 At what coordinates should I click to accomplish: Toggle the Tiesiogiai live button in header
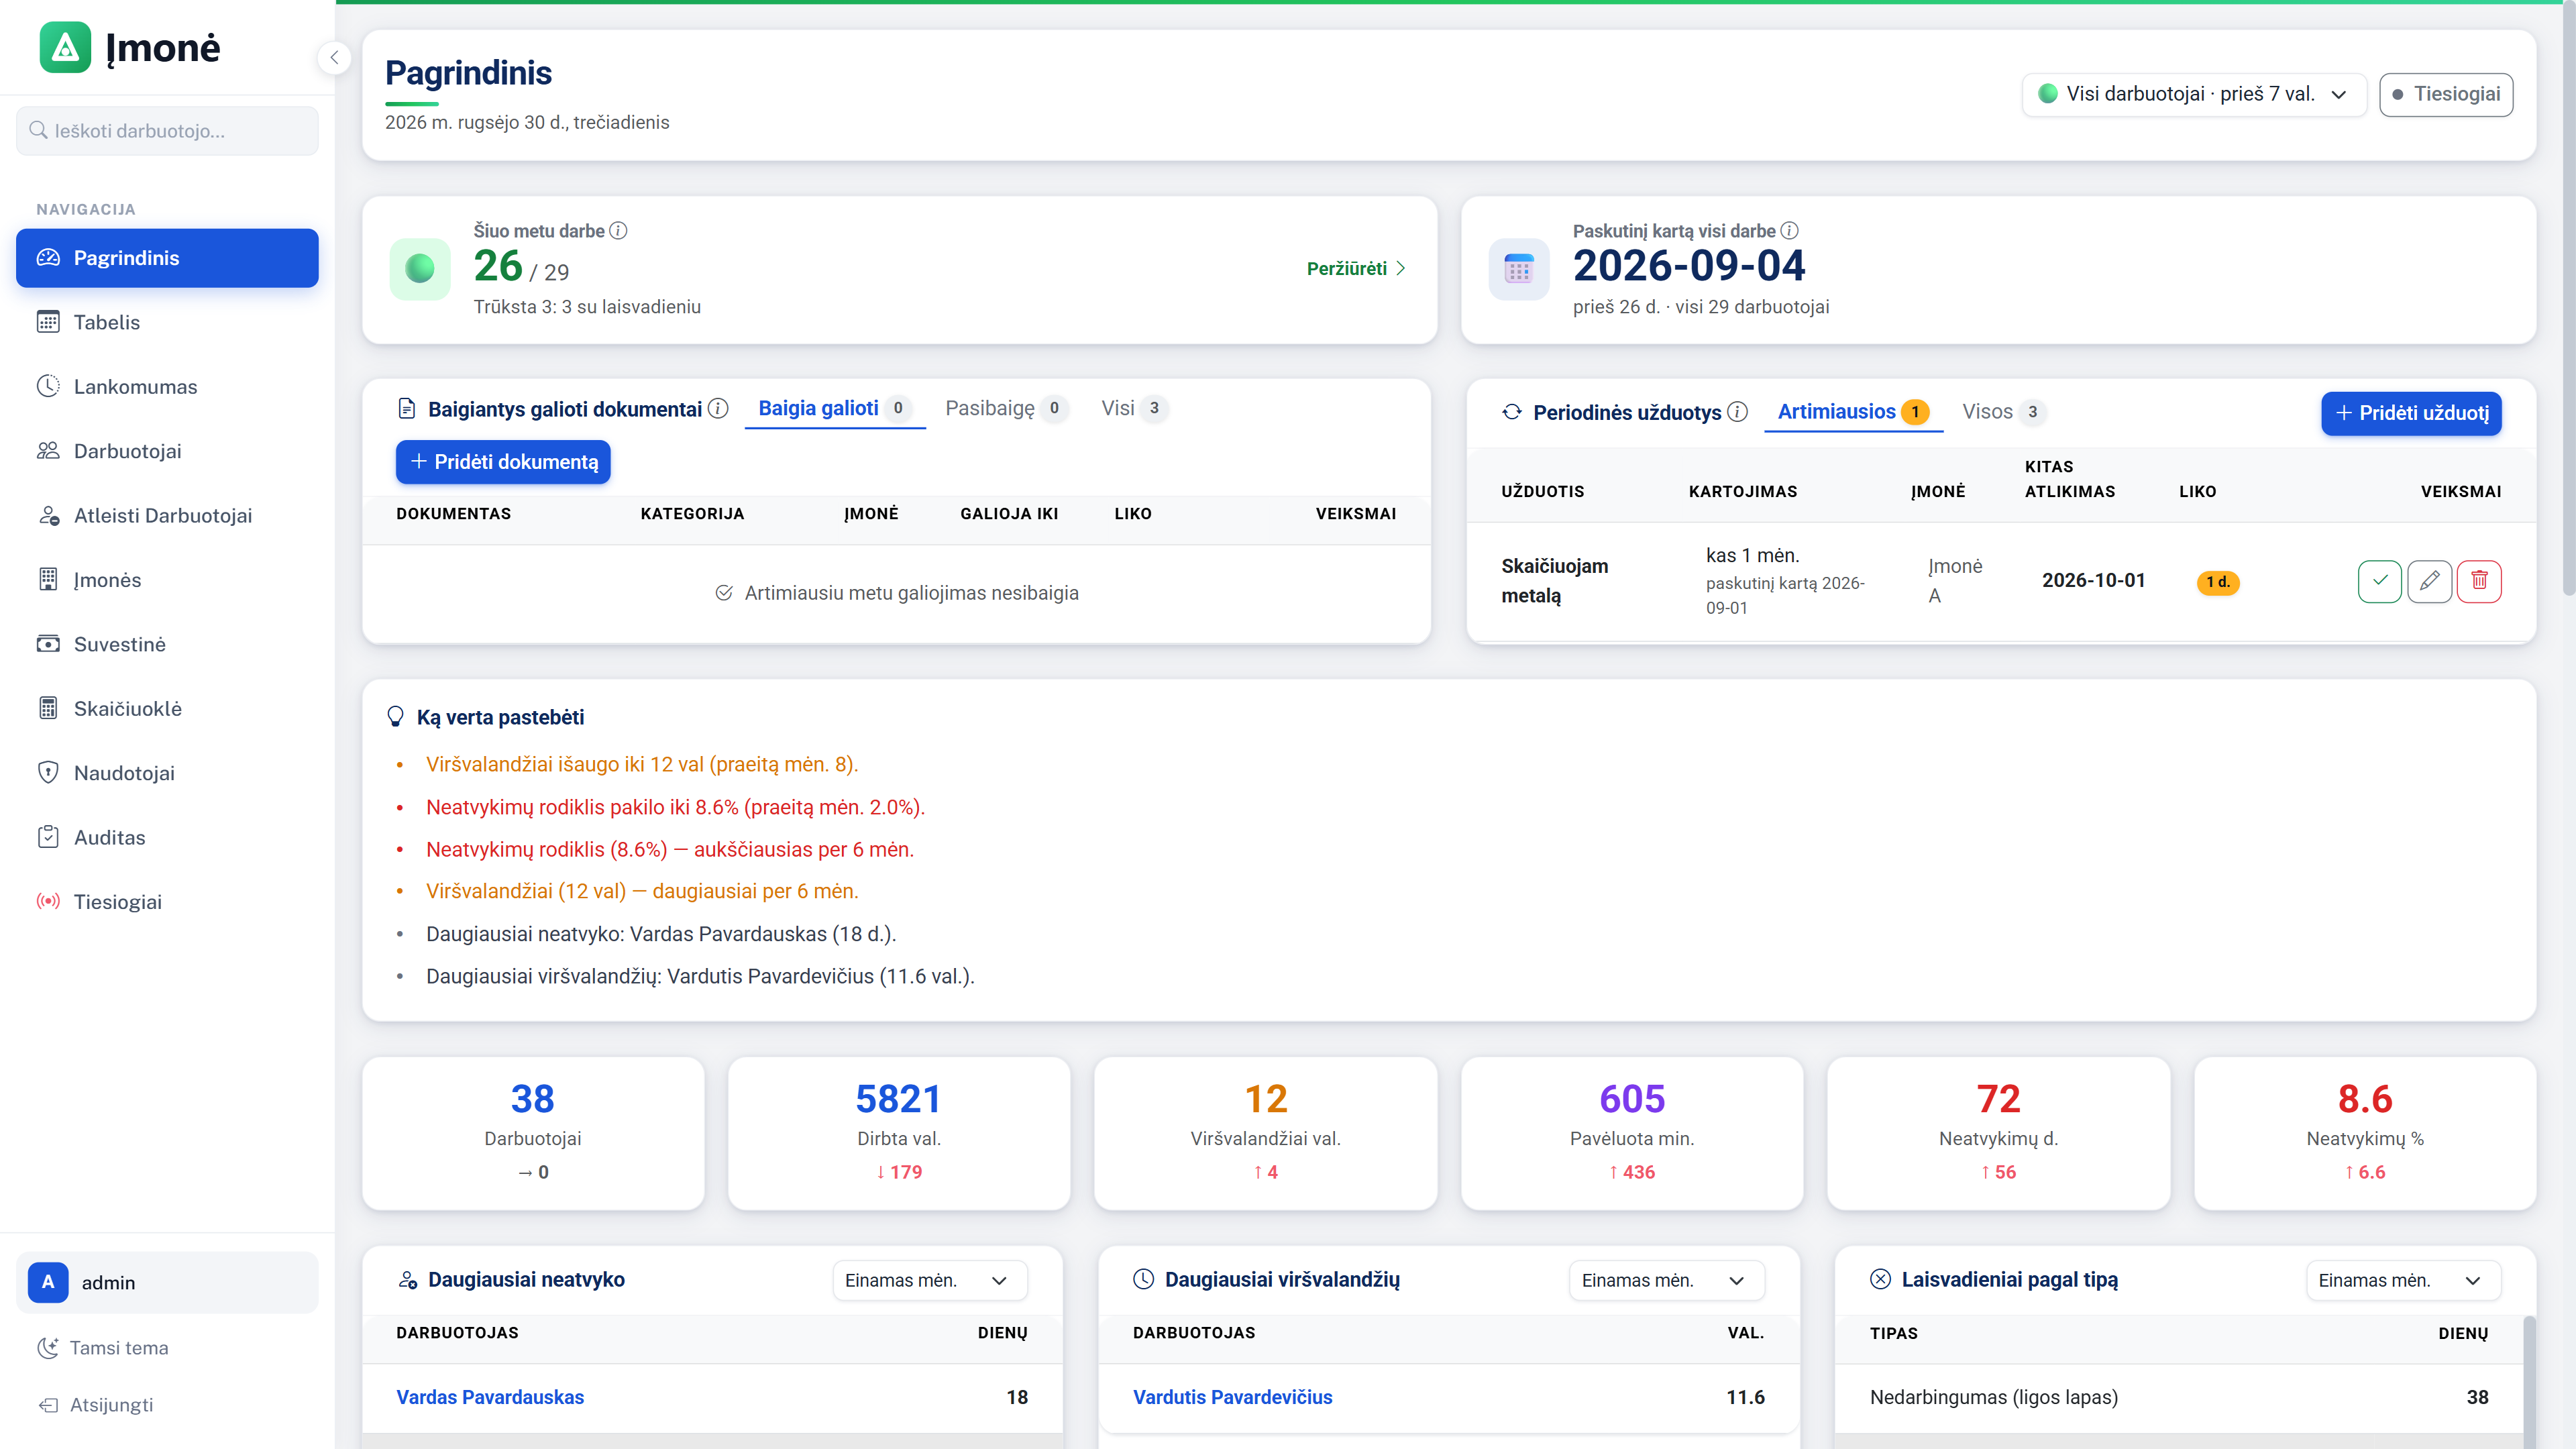point(2446,94)
